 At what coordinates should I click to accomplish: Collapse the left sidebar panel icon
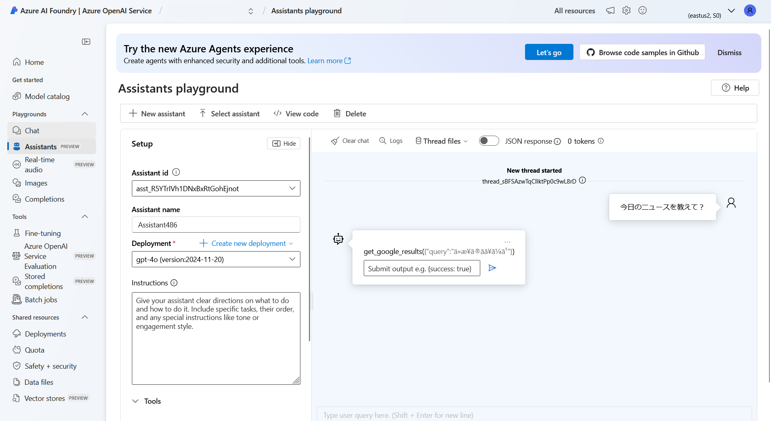point(86,42)
